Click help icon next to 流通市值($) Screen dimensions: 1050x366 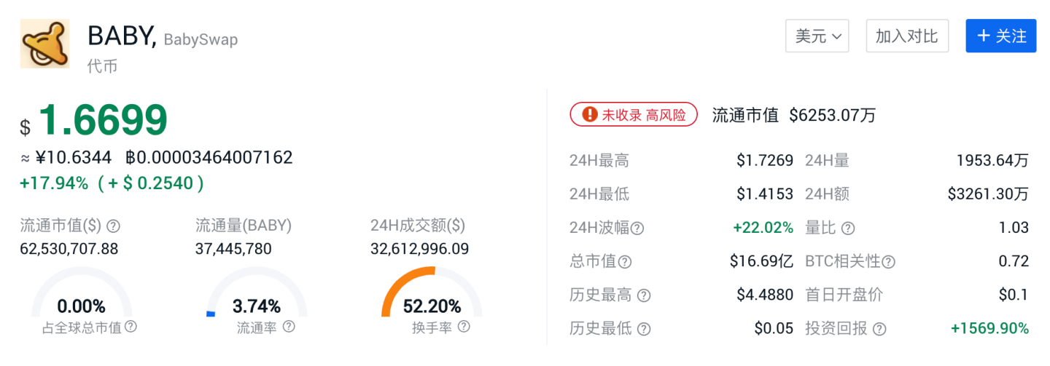tap(114, 226)
